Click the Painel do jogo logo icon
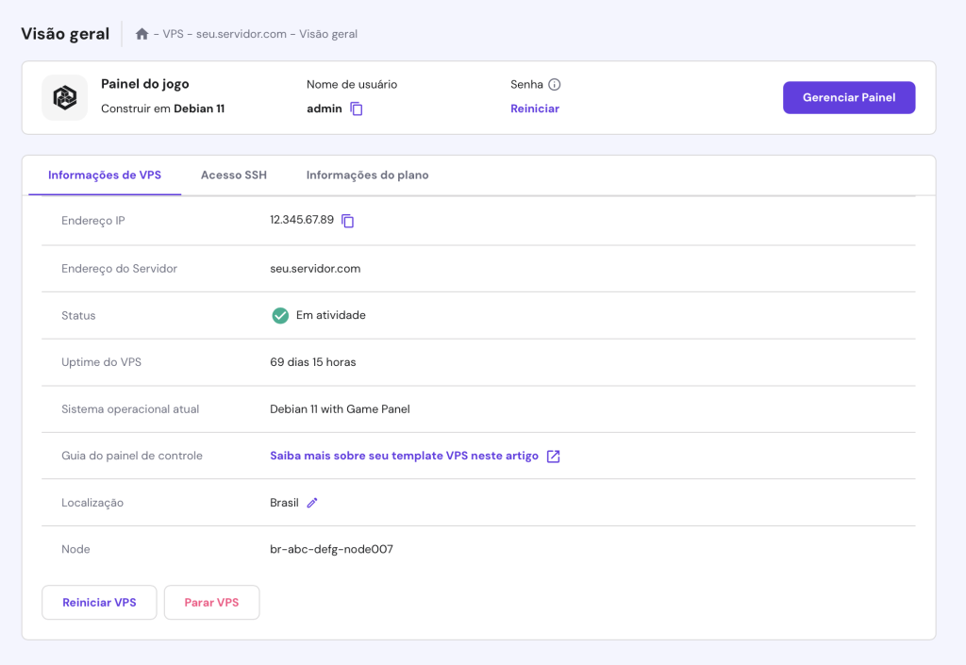The image size is (966, 665). (65, 97)
